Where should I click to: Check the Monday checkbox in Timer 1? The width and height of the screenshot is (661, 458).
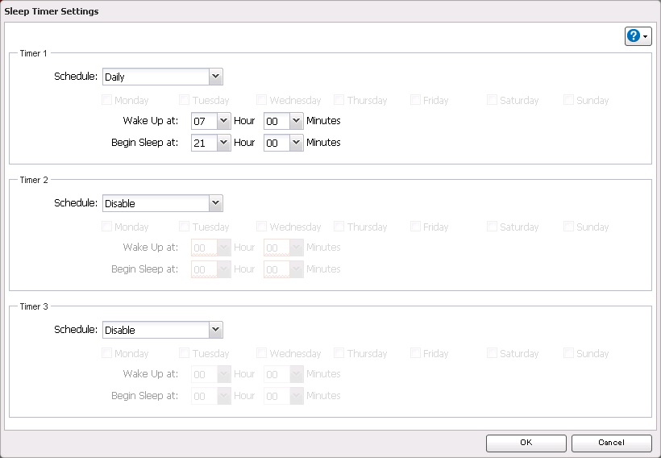pyautogui.click(x=107, y=101)
